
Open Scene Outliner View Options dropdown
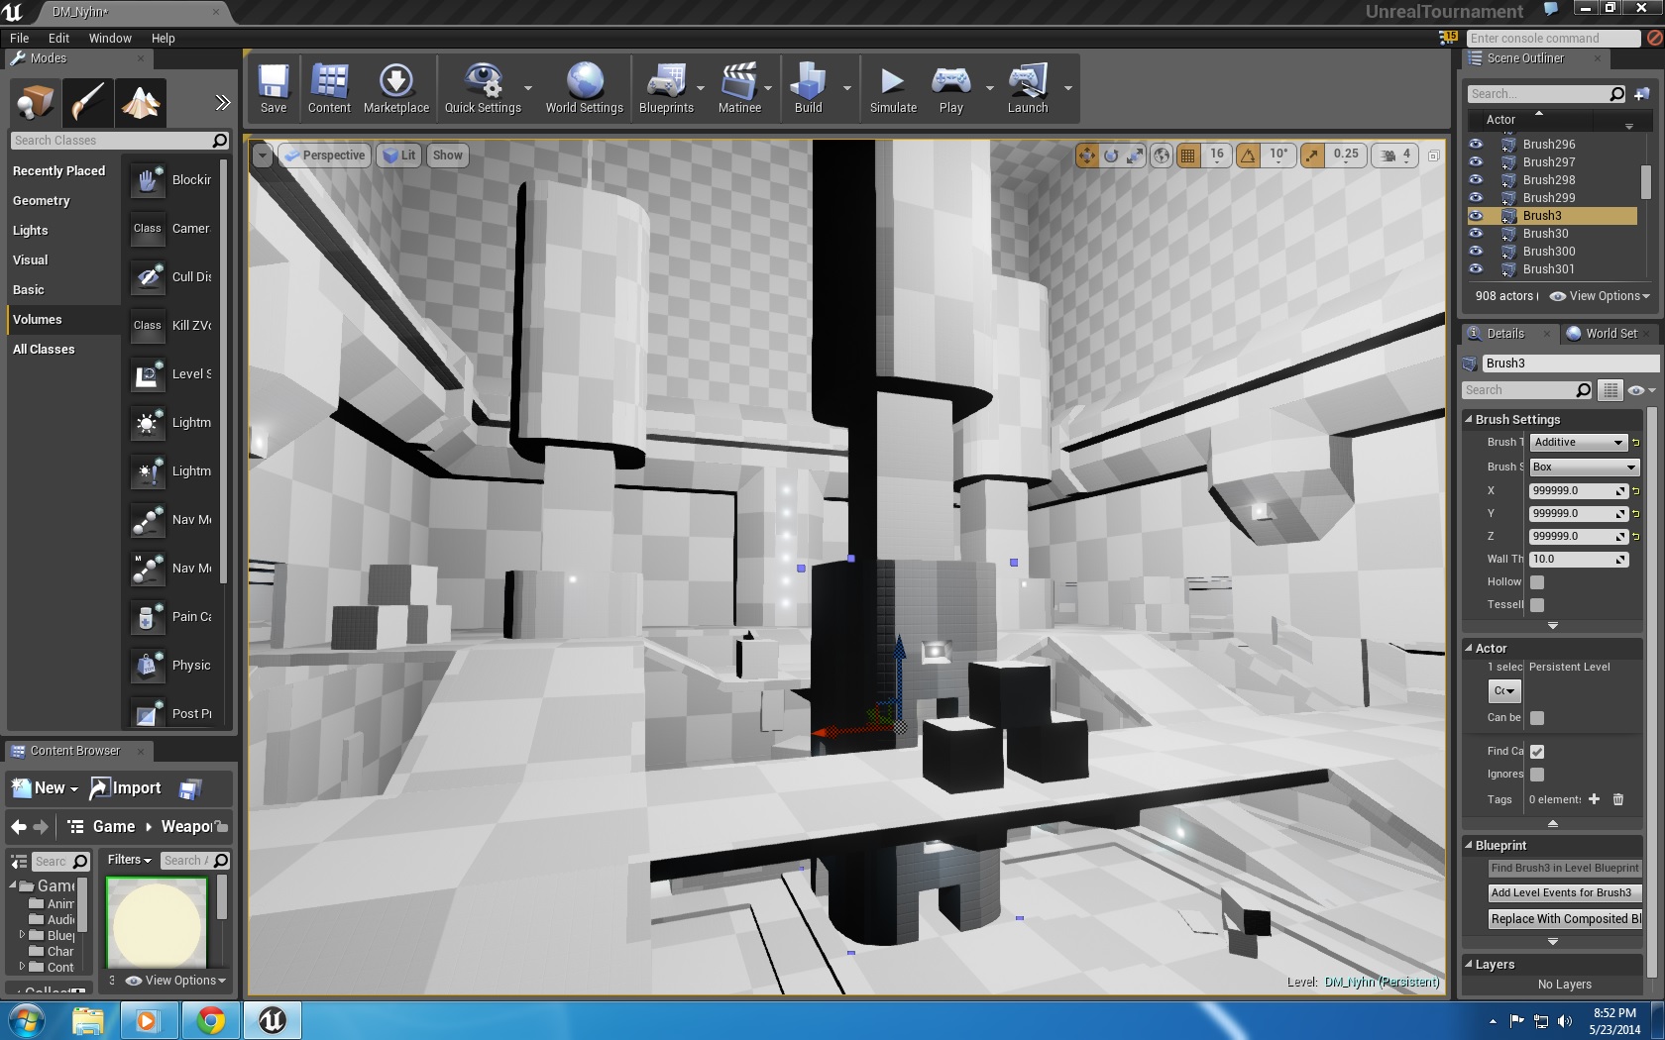coord(1600,296)
